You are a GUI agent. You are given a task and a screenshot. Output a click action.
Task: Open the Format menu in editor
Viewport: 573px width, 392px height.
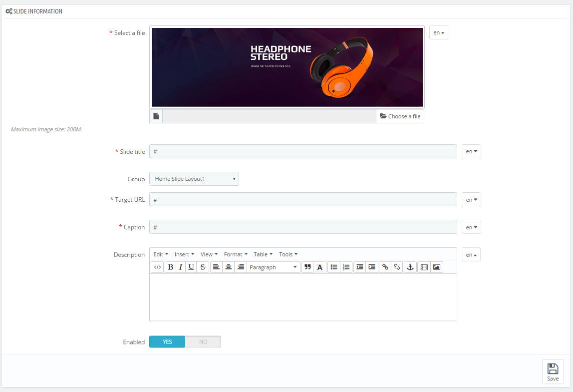pyautogui.click(x=236, y=254)
